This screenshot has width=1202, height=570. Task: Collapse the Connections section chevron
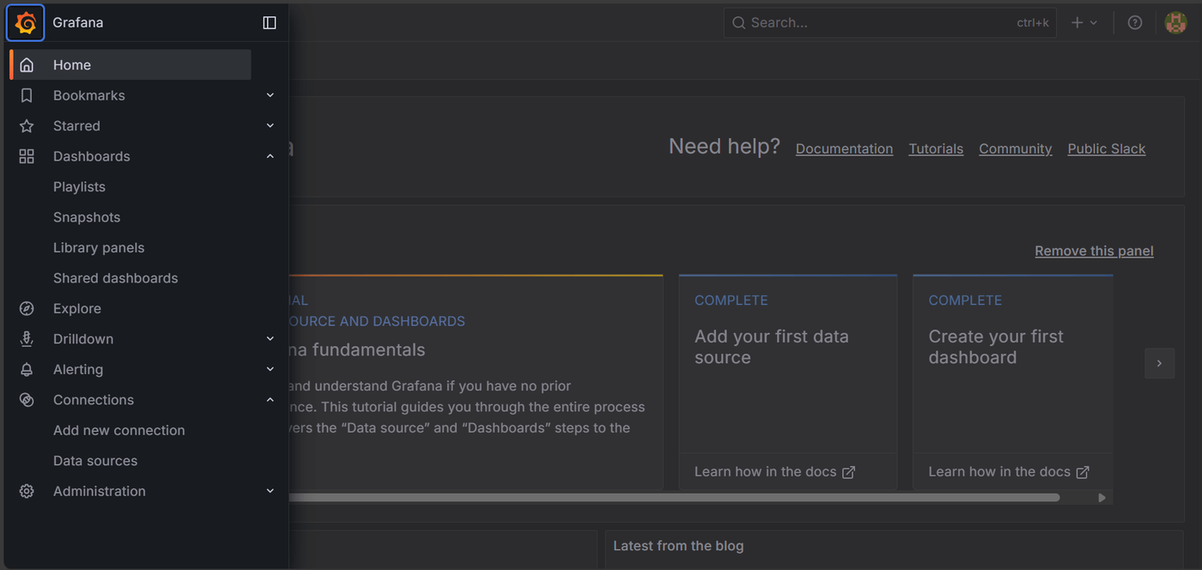(270, 400)
